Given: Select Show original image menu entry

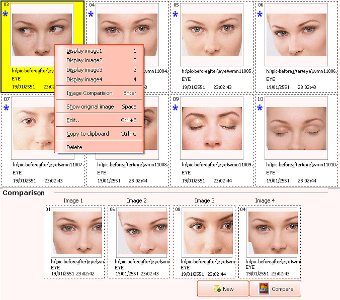Looking at the screenshot, I should coord(99,107).
